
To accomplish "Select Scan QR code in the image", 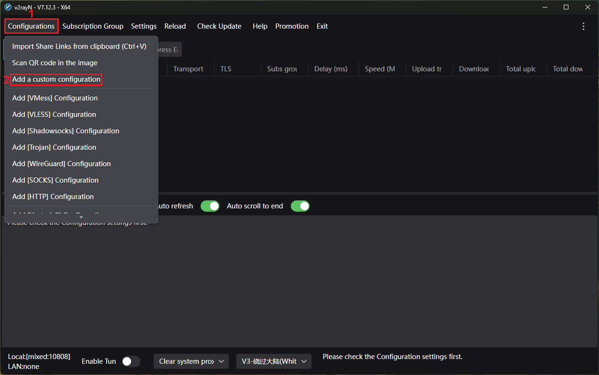I will click(x=54, y=63).
